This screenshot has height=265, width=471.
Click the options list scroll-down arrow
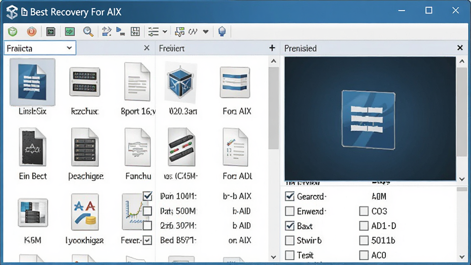pos(462,257)
